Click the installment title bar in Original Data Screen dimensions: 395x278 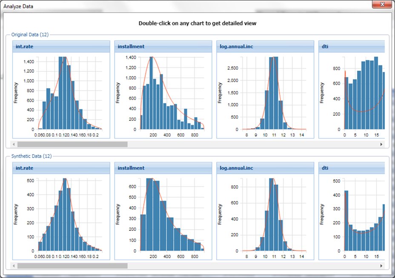pos(163,46)
